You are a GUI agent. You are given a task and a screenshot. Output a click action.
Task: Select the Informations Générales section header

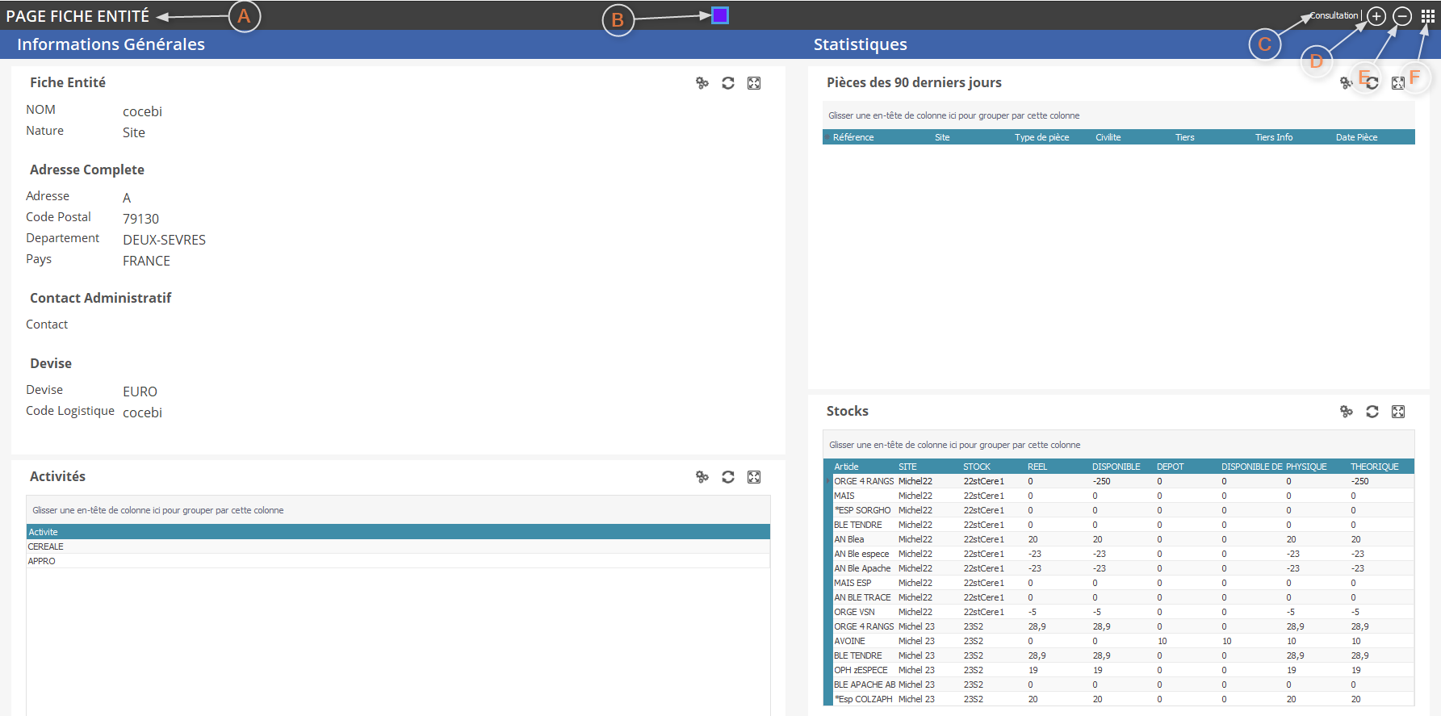[x=111, y=44]
